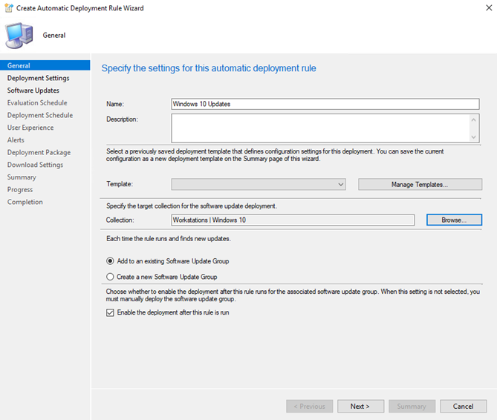Click the wizard title bar icon
The width and height of the screenshot is (497, 420).
(9, 8)
